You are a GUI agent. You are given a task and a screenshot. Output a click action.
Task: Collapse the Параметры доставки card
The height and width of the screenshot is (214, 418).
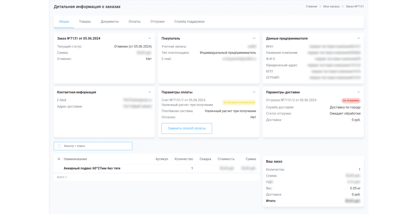(358, 92)
